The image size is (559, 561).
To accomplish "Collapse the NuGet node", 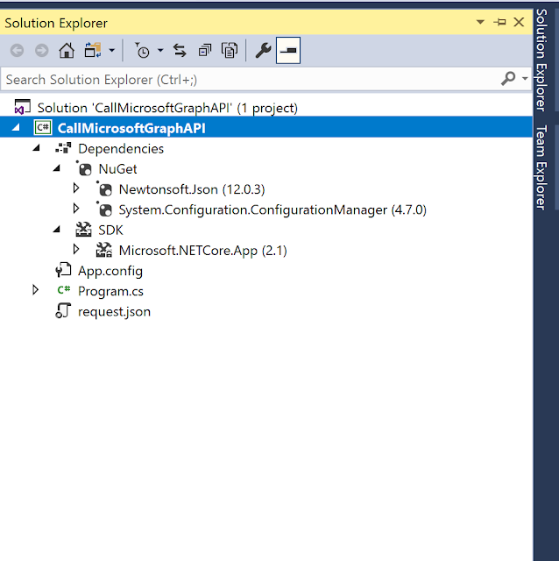I will tap(56, 167).
